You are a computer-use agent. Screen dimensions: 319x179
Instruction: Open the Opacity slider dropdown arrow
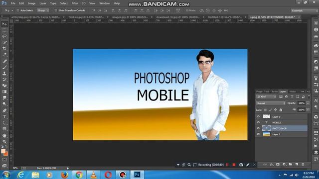(308, 103)
